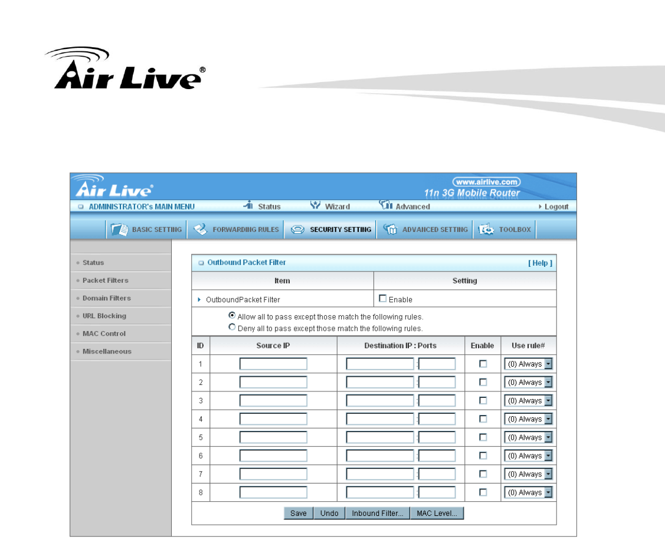Image resolution: width=665 pixels, height=549 pixels.
Task: Click the 'OutboundPacket Filter' item label
Action: (x=243, y=299)
